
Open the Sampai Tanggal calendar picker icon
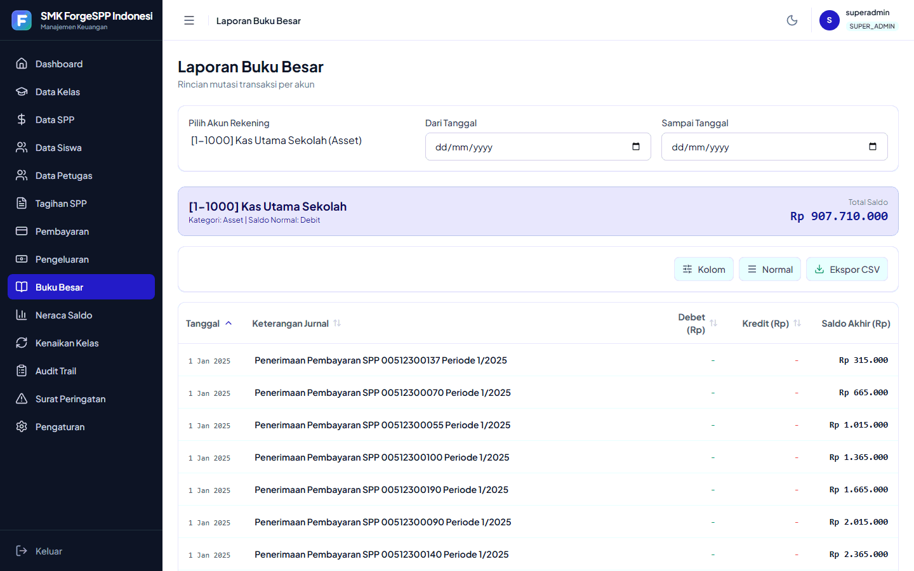(873, 147)
